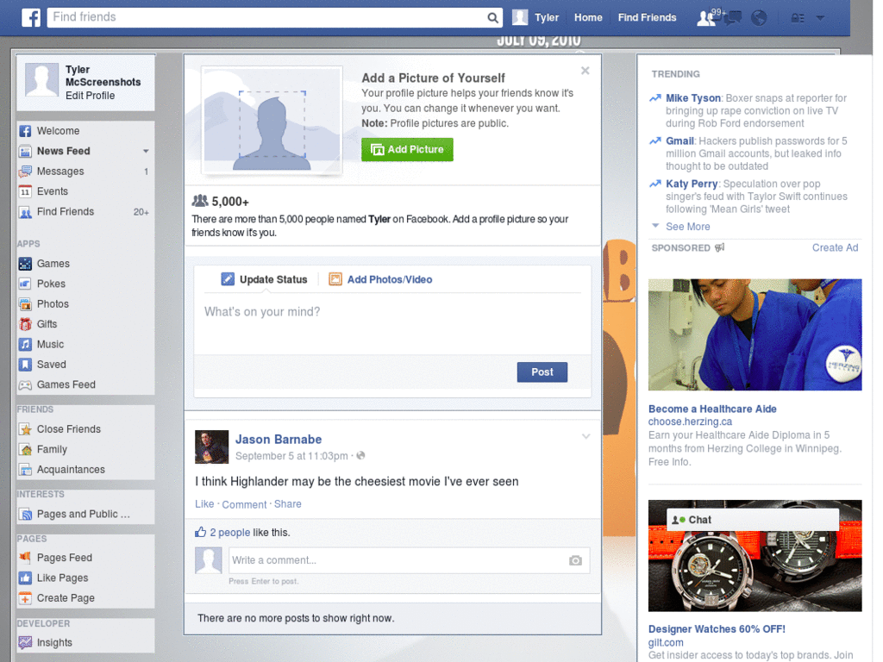Click the Gifts app icon
This screenshot has height=662, width=883.
[x=25, y=324]
